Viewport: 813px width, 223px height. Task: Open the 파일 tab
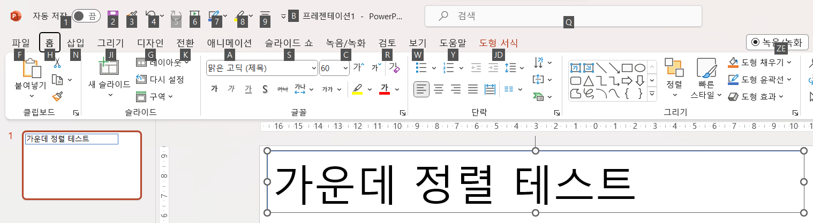pos(21,43)
